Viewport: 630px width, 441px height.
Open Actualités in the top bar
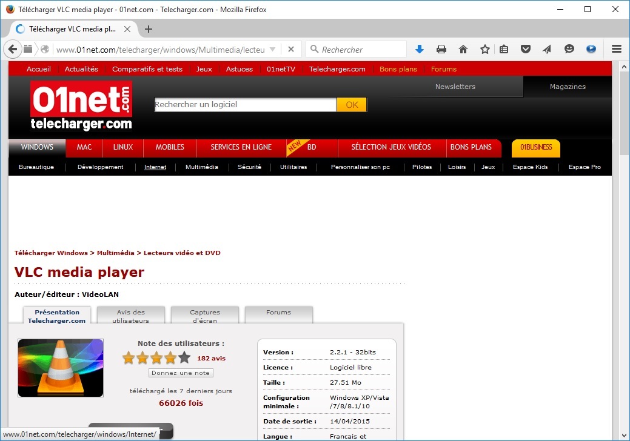[82, 69]
